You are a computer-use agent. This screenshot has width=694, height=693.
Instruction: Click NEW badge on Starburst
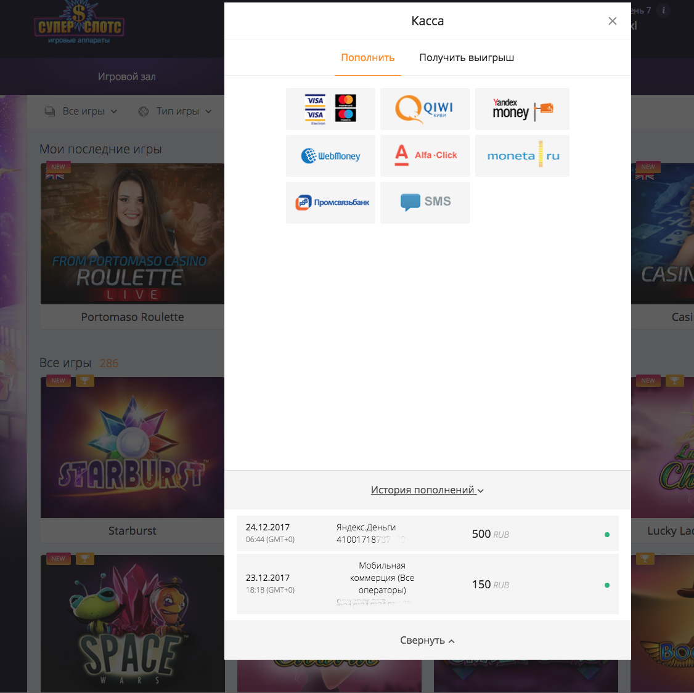pos(59,381)
